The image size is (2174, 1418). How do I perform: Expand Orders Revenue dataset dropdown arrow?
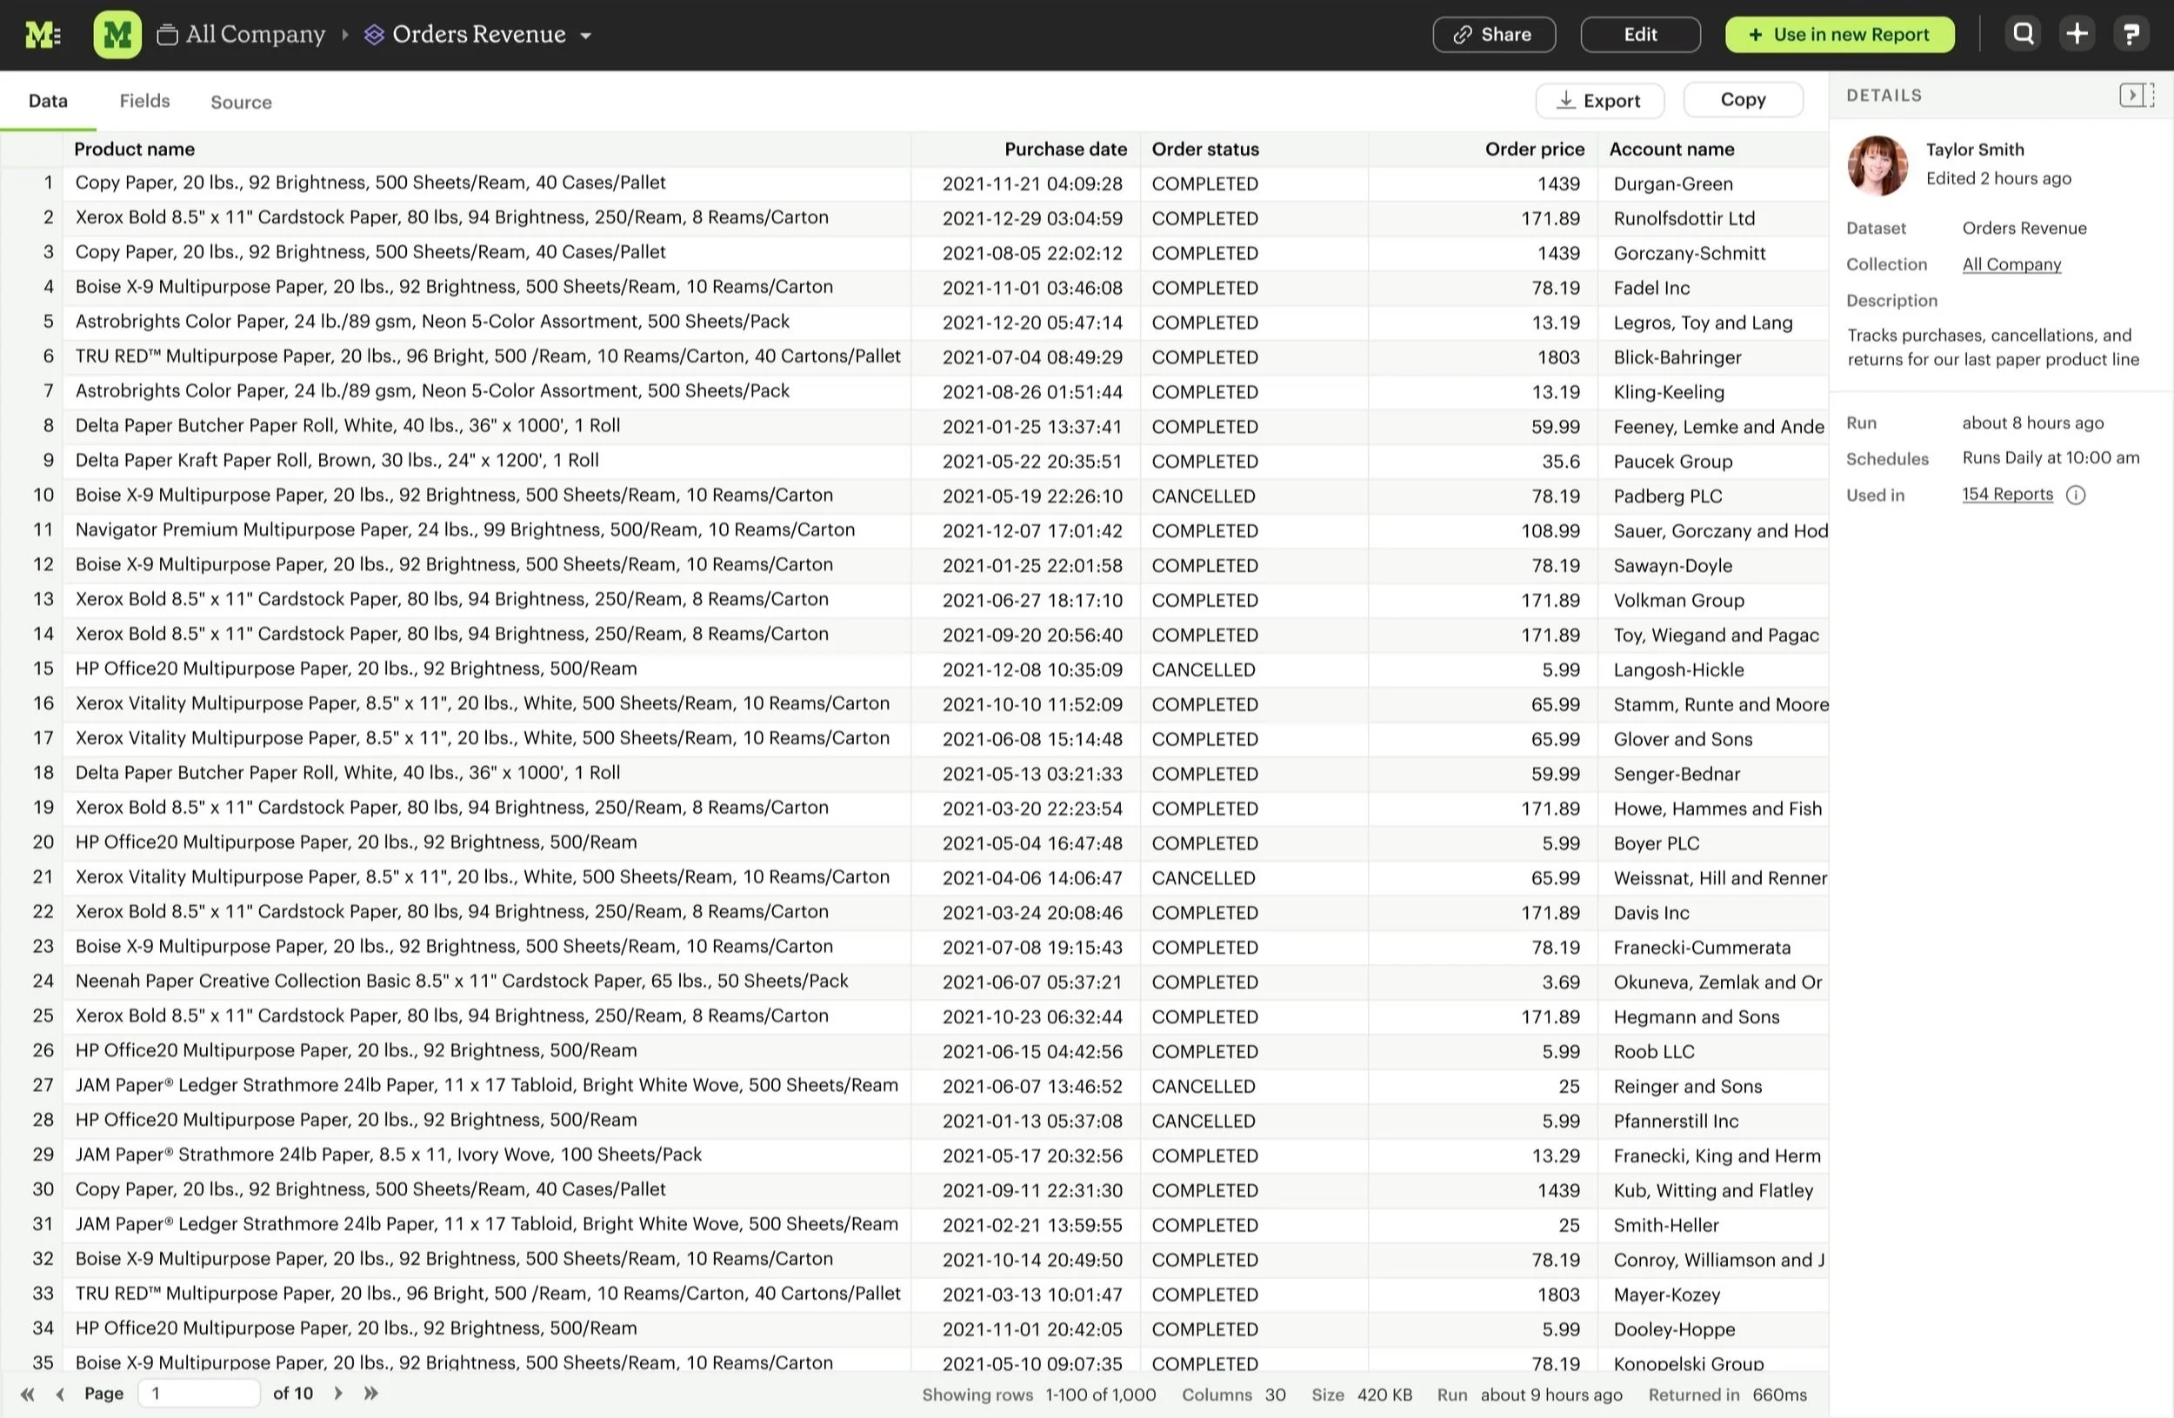click(x=586, y=36)
